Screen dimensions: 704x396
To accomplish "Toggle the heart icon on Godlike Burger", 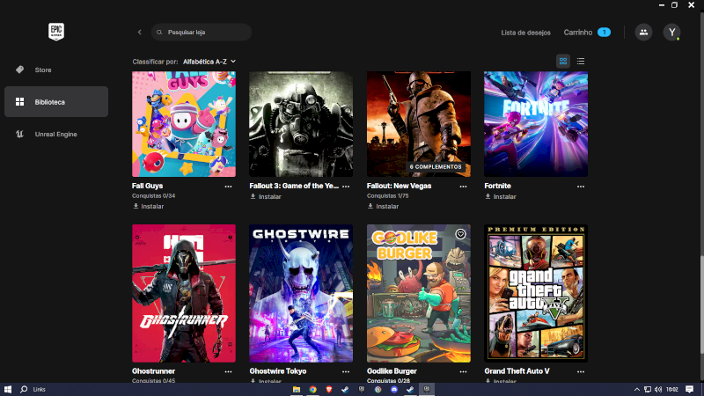I will point(460,234).
